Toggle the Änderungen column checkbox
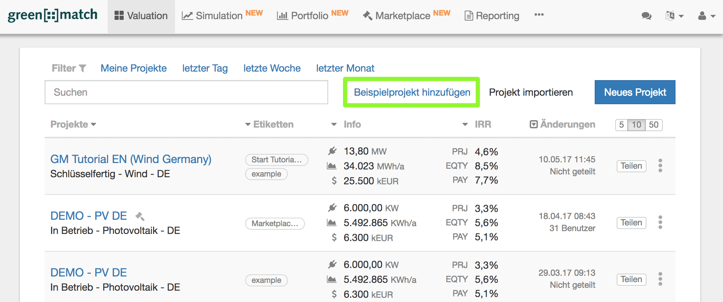This screenshot has height=302, width=723. click(533, 124)
